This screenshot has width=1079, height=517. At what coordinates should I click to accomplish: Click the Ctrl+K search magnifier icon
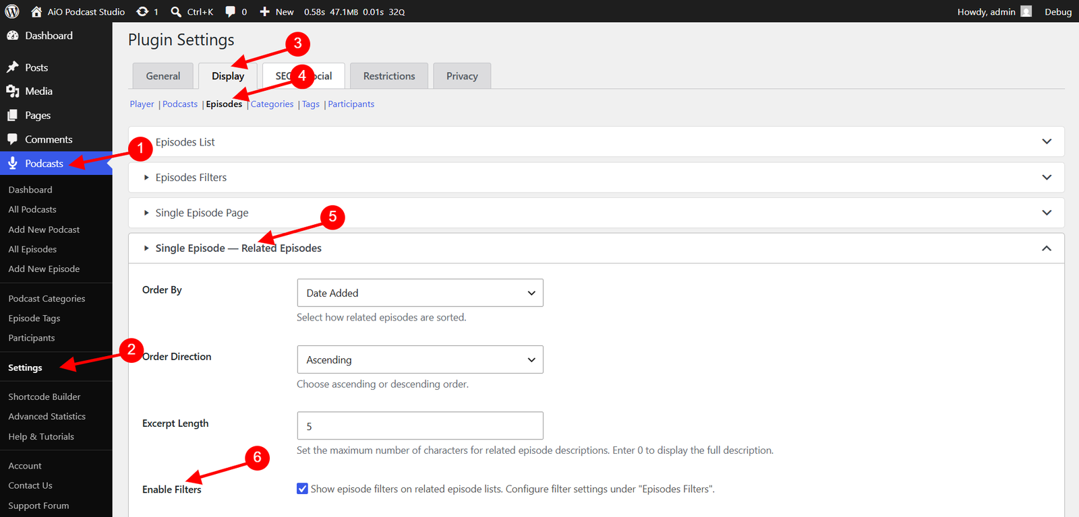click(176, 11)
